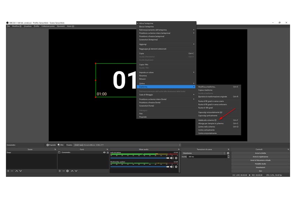This screenshot has width=296, height=198.
Task: Mute the Microfono/disp. ausiliario speaker
Action: point(172,167)
